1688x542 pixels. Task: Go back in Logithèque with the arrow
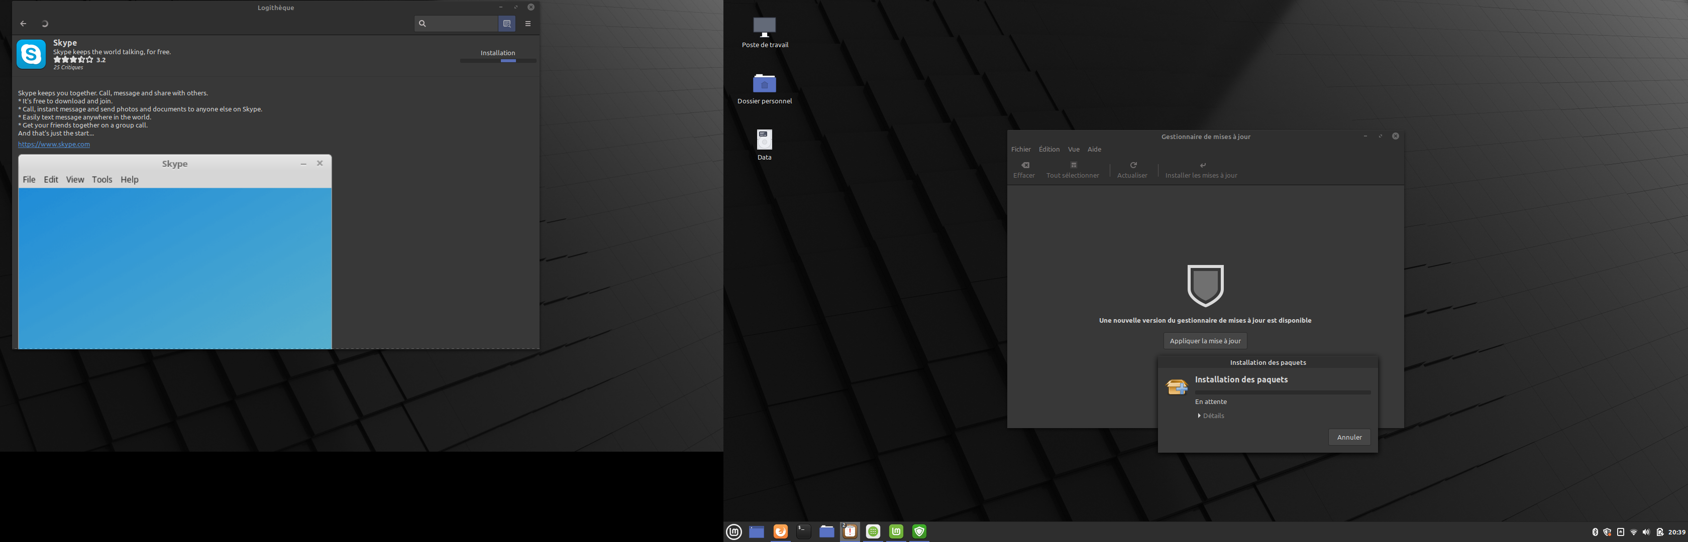point(23,24)
